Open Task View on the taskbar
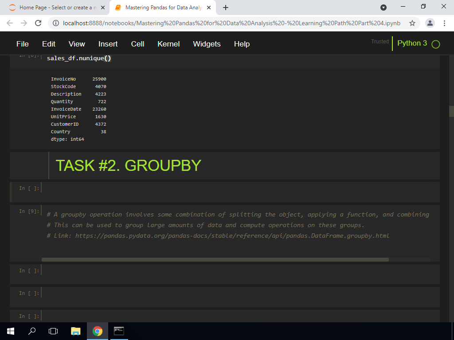The height and width of the screenshot is (340, 454). (53, 331)
